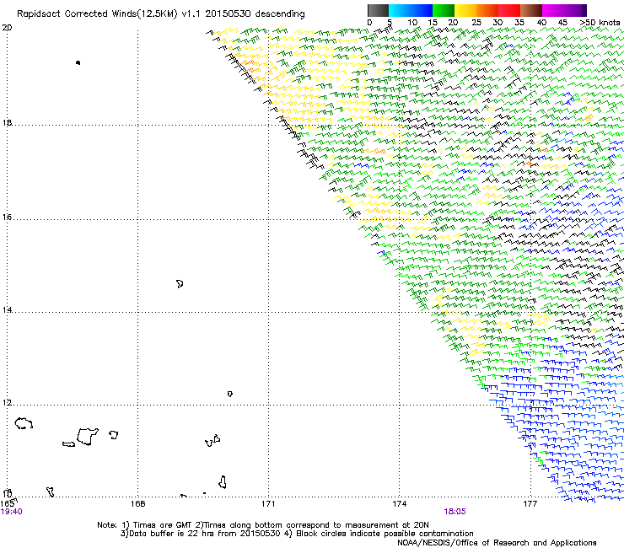Viewport: 624px width, 548px height.
Task: Click latitude label '16' on left axis
Action: coord(7,218)
